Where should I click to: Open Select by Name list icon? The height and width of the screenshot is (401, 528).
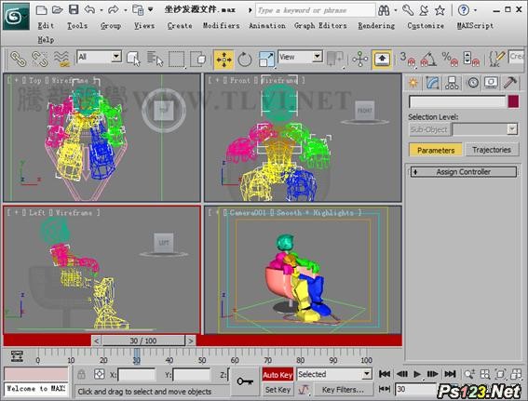(155, 59)
